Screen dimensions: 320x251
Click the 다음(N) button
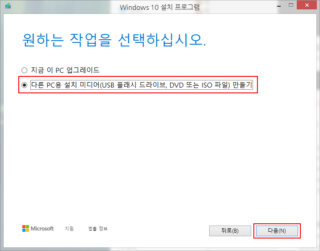277,231
